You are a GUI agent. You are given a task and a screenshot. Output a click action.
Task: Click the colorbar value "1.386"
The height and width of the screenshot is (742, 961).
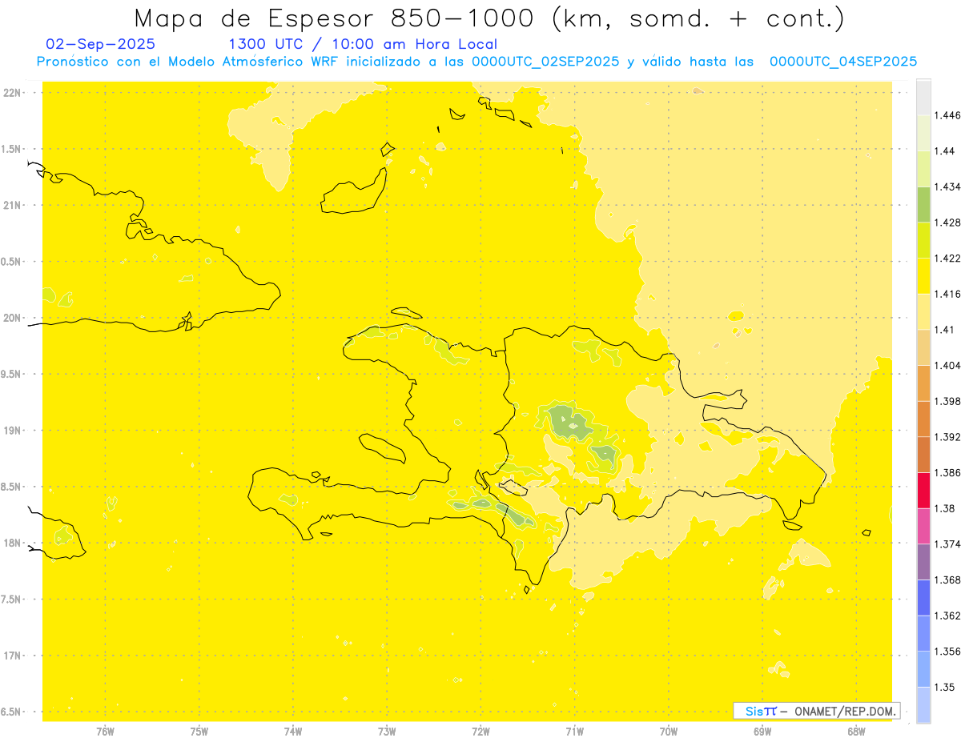[x=949, y=473]
